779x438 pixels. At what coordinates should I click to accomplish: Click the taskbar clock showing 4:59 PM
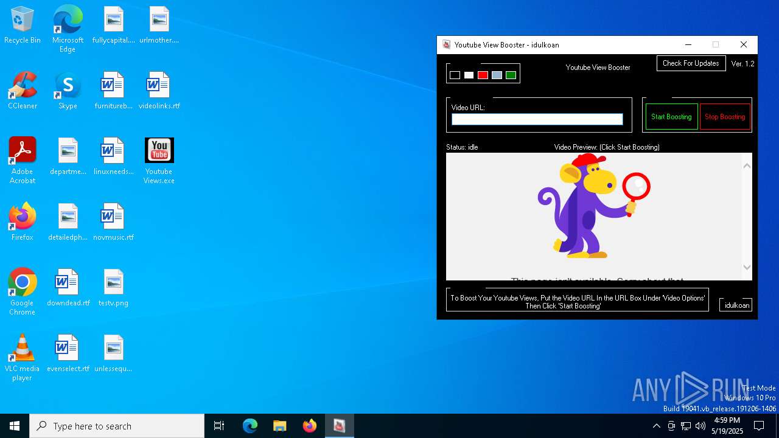point(727,426)
